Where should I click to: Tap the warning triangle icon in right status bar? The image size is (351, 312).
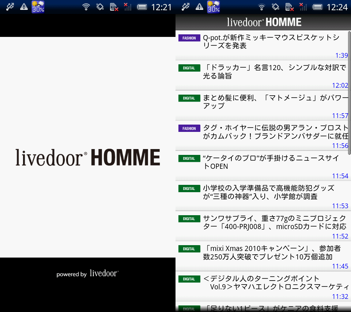click(199, 7)
